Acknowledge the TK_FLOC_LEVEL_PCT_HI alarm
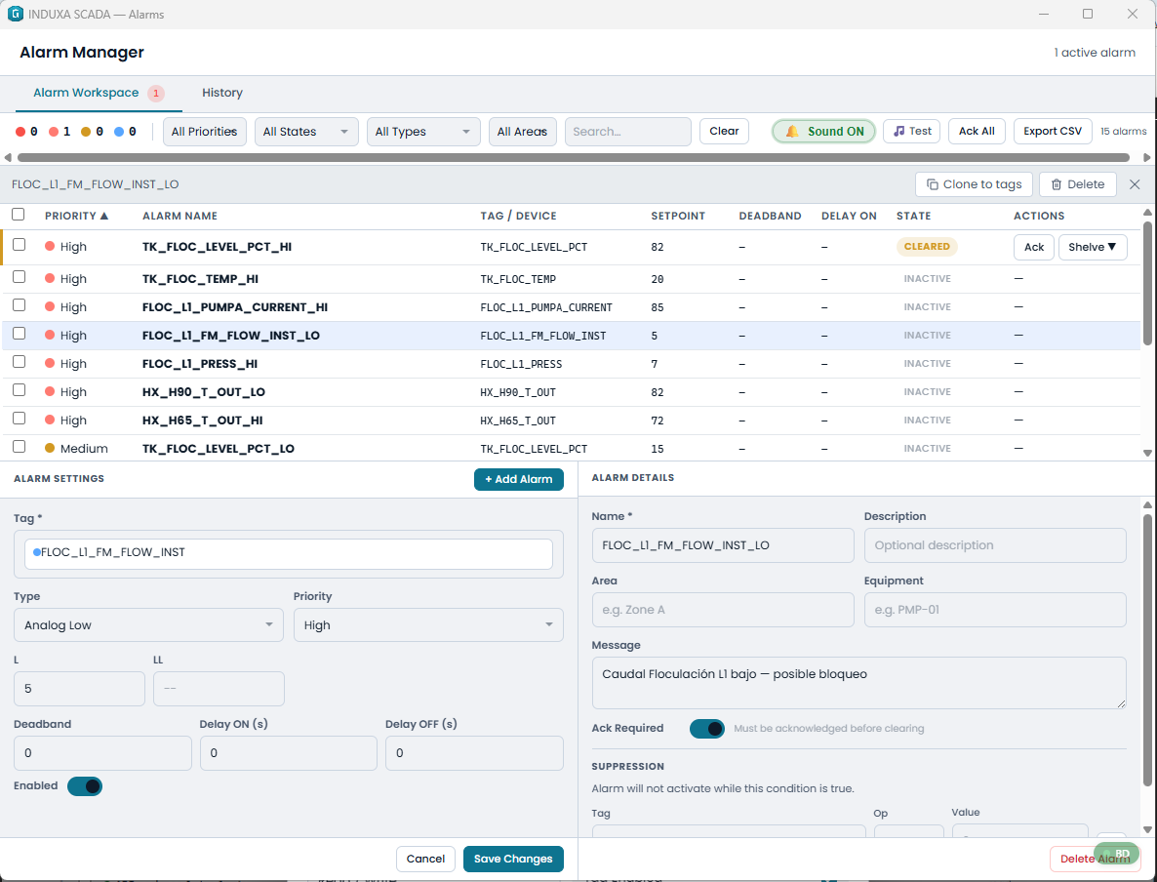The height and width of the screenshot is (882, 1157). (x=1034, y=247)
